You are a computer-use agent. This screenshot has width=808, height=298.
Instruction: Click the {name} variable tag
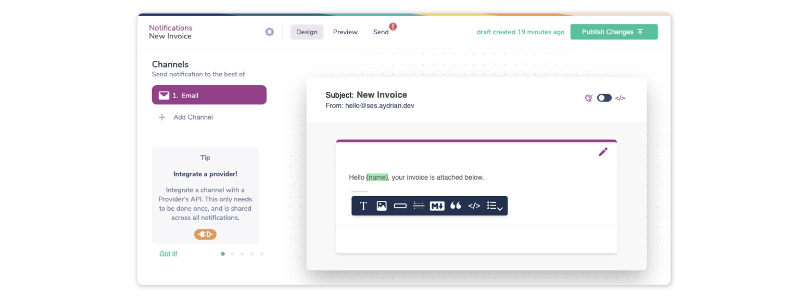(x=377, y=177)
